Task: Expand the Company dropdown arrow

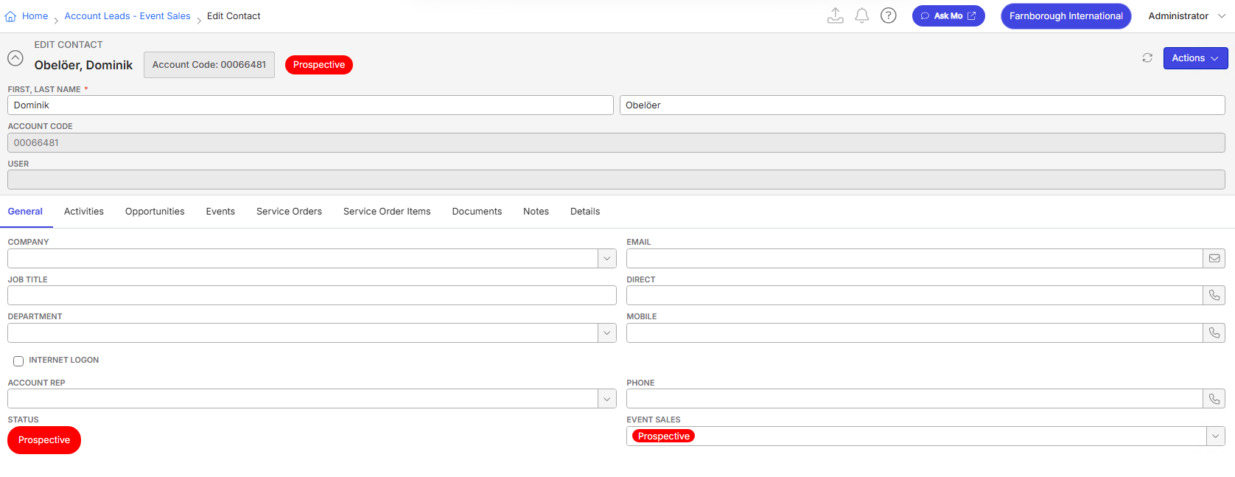Action: click(606, 258)
